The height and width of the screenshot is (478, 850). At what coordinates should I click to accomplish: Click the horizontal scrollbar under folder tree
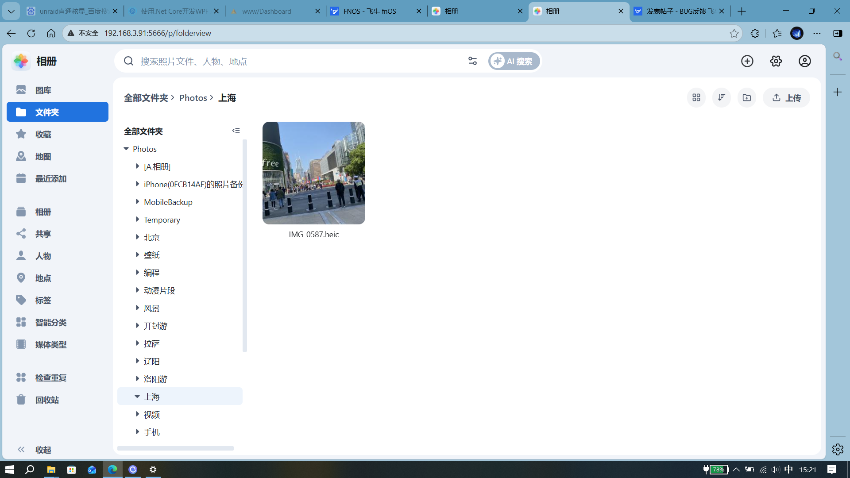pyautogui.click(x=175, y=448)
